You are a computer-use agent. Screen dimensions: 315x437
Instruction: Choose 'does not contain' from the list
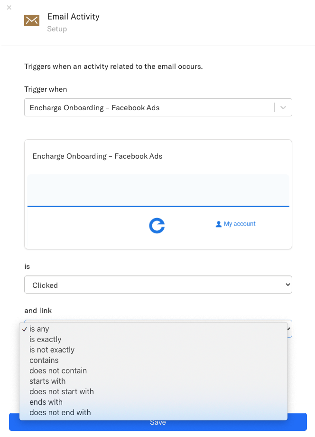(x=58, y=370)
